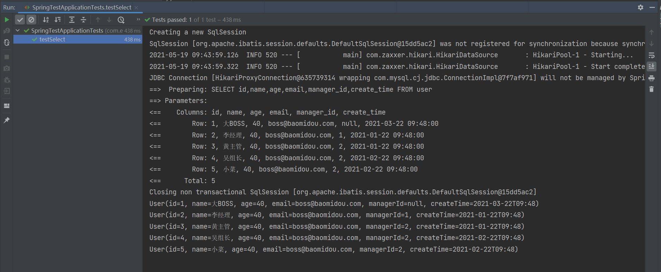Click the 'Row: 4, 吴组长' line
This screenshot has width=661, height=272.
(x=287, y=158)
